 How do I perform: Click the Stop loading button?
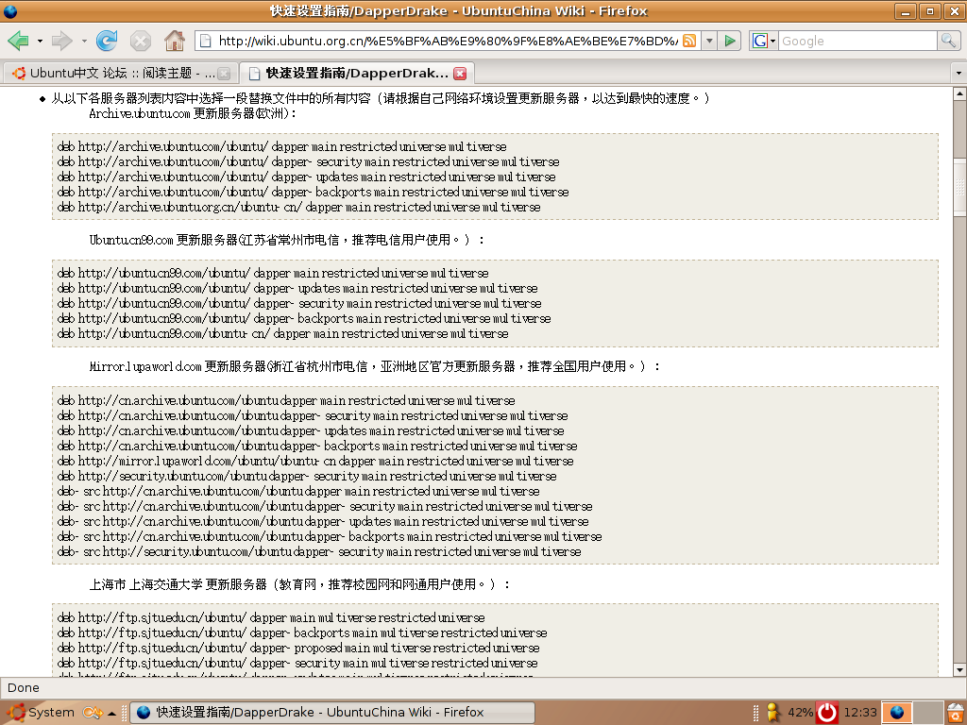point(141,42)
